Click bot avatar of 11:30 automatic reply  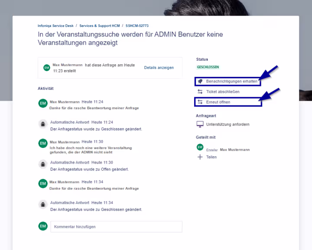[43, 164]
